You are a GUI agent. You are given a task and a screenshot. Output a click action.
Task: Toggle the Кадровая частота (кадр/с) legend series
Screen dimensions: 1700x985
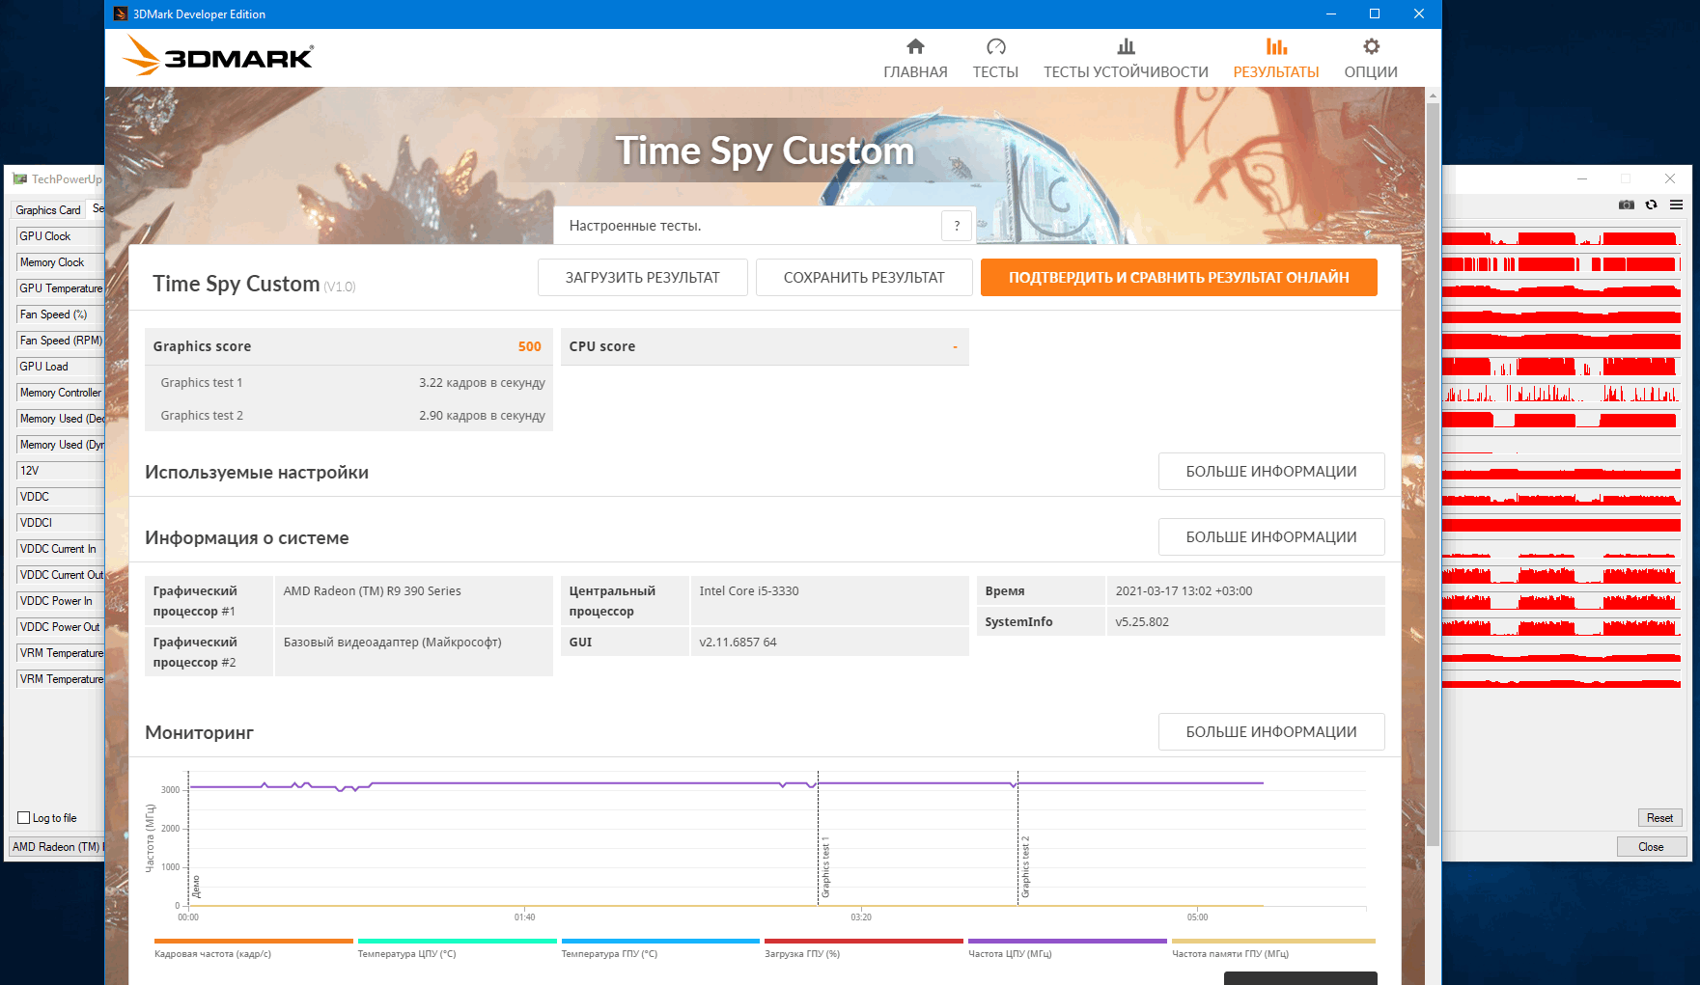pyautogui.click(x=254, y=947)
